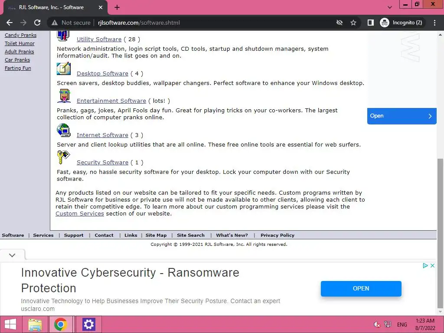Reload the page with the refresh icon
This screenshot has width=444, height=333.
37,23
